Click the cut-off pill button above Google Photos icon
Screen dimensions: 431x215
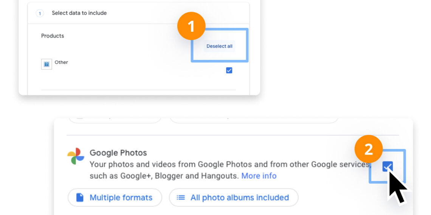(x=115, y=120)
